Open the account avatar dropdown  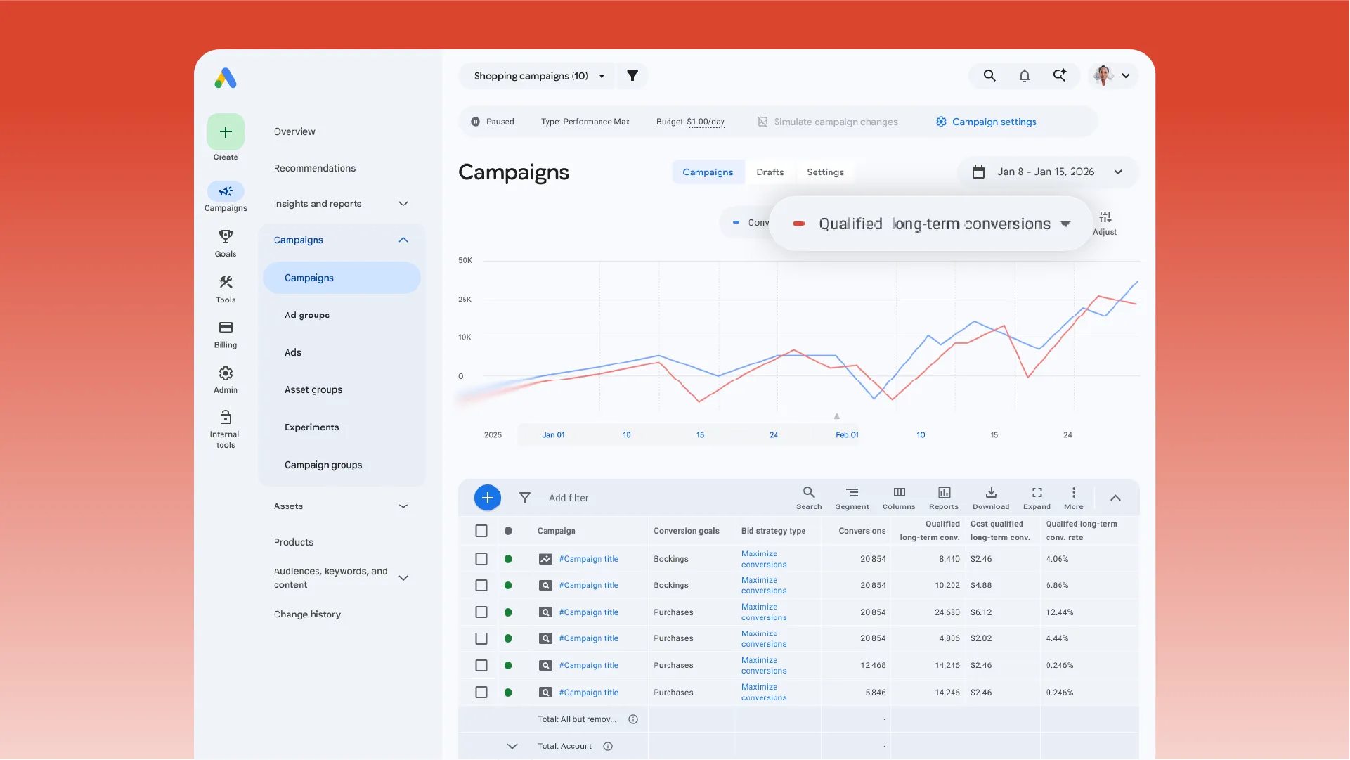tap(1112, 76)
